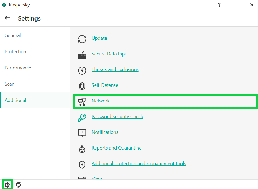Click the Reports and Quarantine flask icon

(82, 148)
